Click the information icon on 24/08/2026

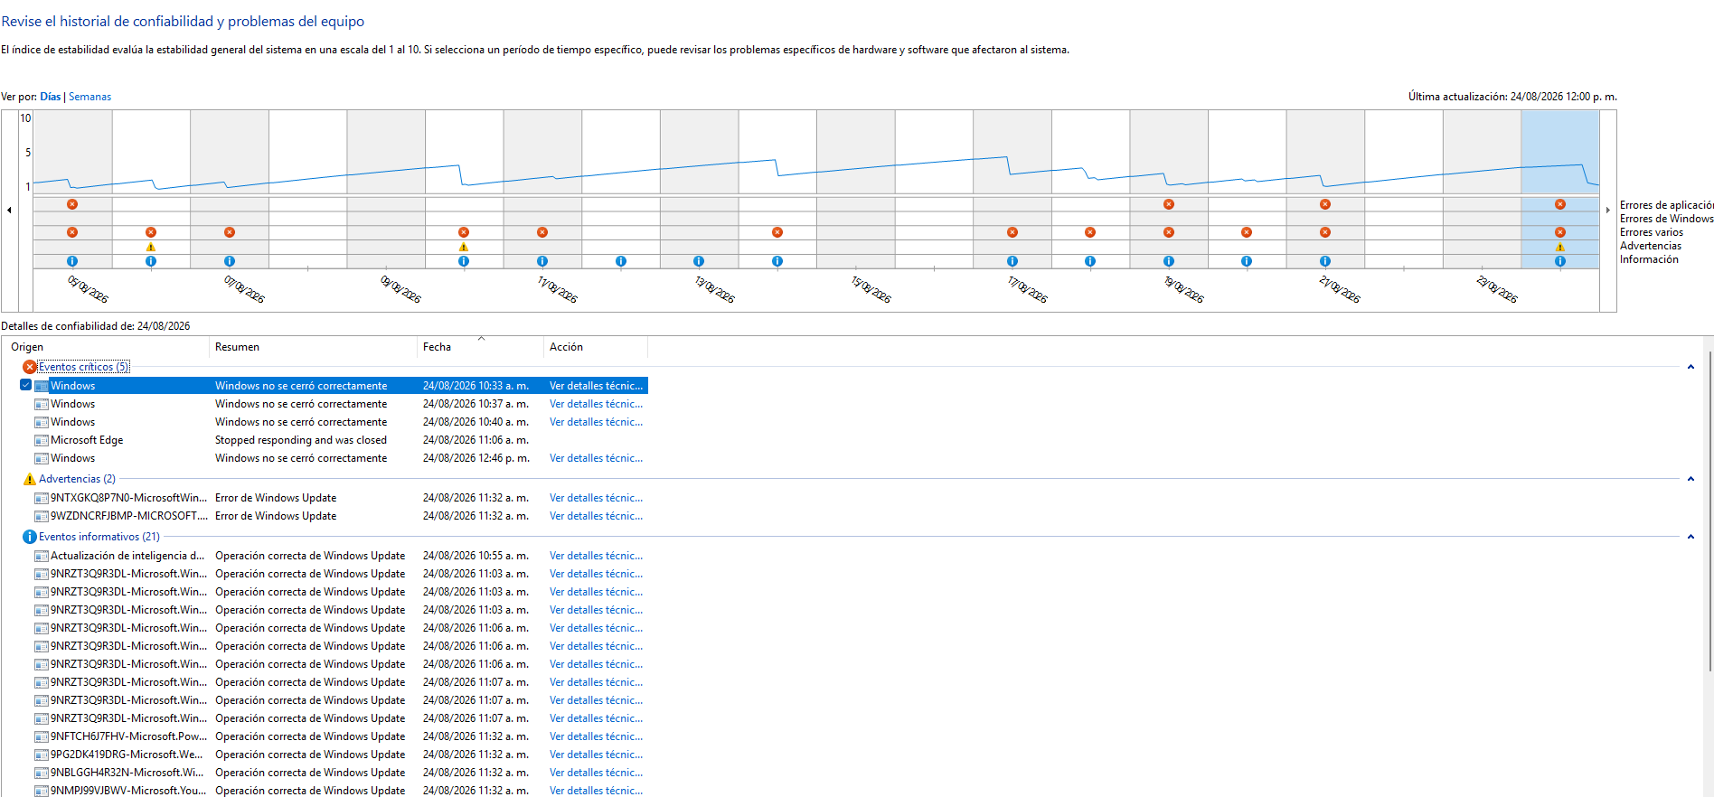pyautogui.click(x=1560, y=261)
